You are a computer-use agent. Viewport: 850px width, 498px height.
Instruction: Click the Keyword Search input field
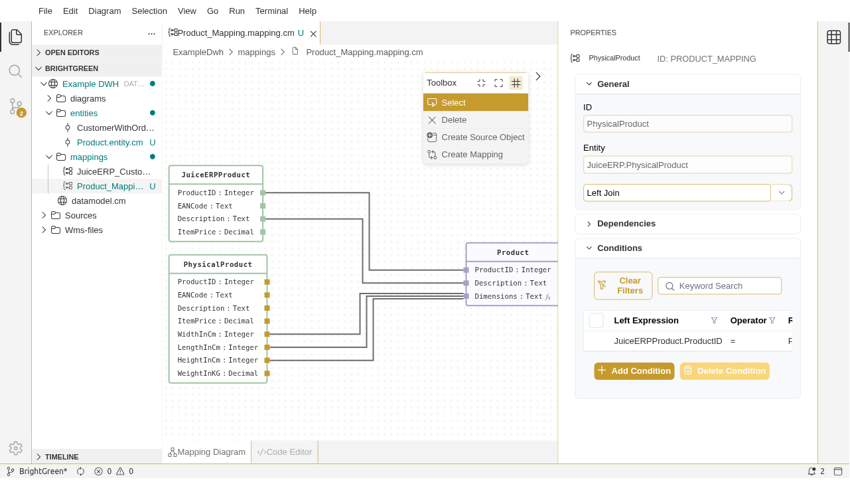[x=726, y=286]
